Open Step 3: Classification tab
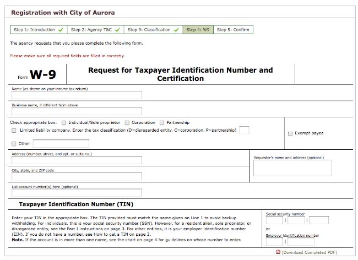Screen dimensions: 358x260 pos(154,30)
